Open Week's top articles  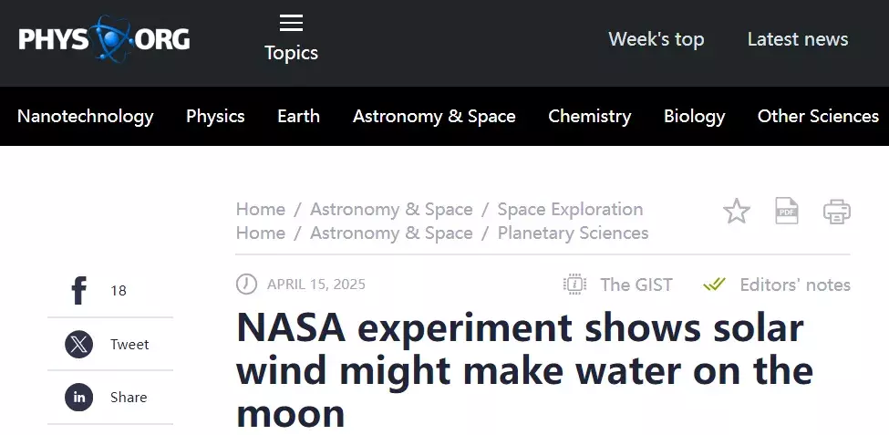coord(656,39)
